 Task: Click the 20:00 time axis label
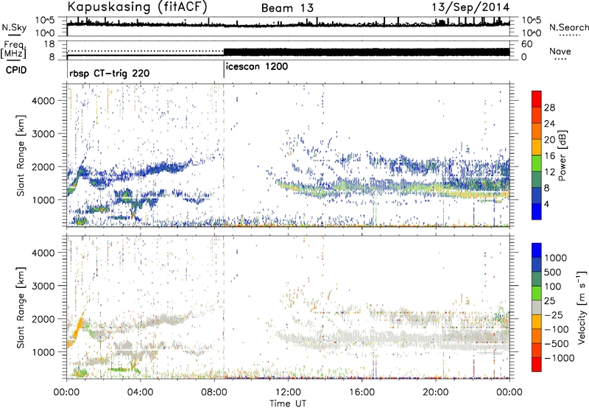[x=436, y=393]
